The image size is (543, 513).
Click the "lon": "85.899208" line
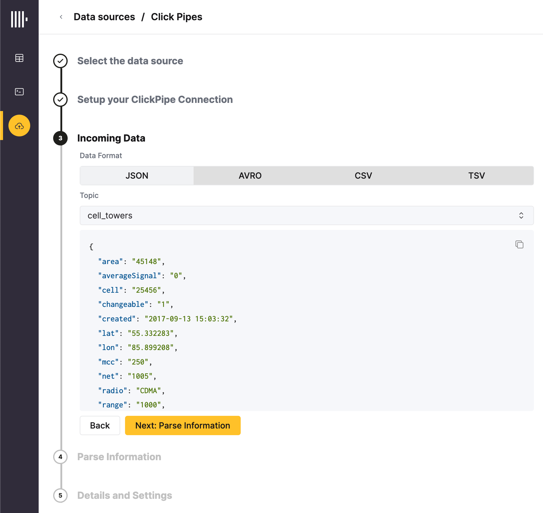point(138,347)
